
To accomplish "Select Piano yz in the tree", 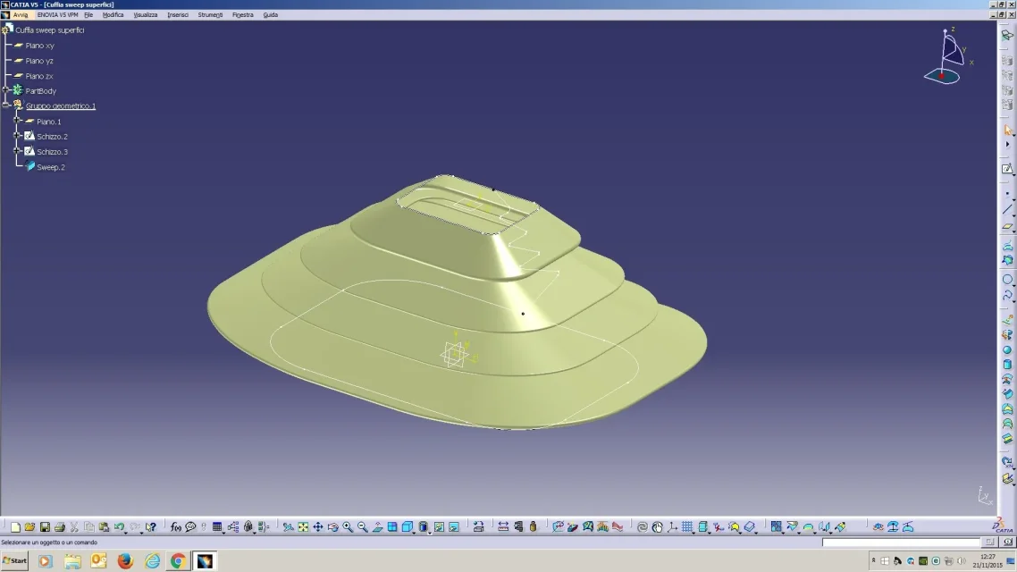I will (x=39, y=61).
